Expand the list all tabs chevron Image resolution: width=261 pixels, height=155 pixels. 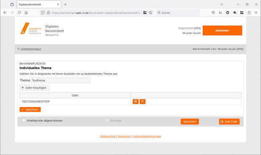[222, 5]
